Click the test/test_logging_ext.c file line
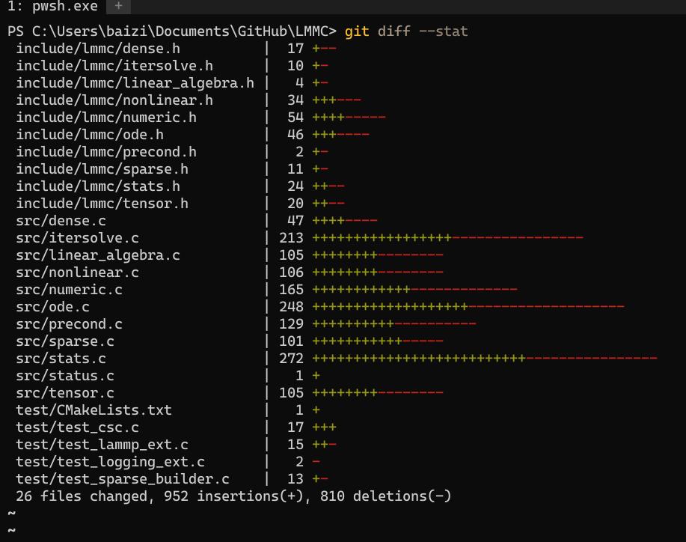 coord(168,462)
